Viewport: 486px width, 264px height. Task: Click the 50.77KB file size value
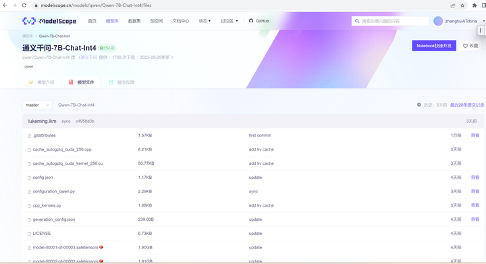pos(146,163)
